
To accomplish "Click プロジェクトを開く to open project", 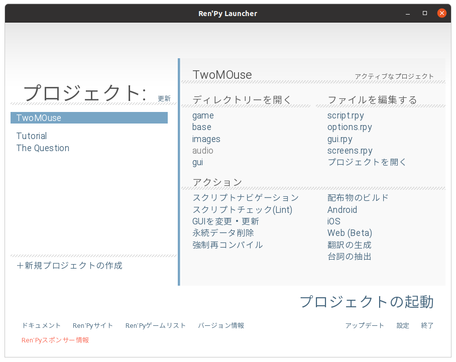I will point(367,162).
